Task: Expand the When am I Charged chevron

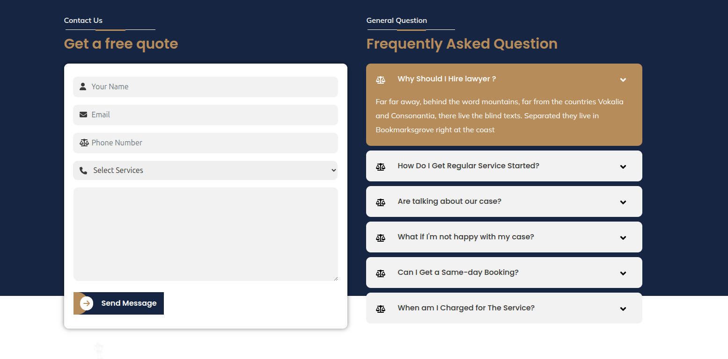Action: (x=623, y=309)
